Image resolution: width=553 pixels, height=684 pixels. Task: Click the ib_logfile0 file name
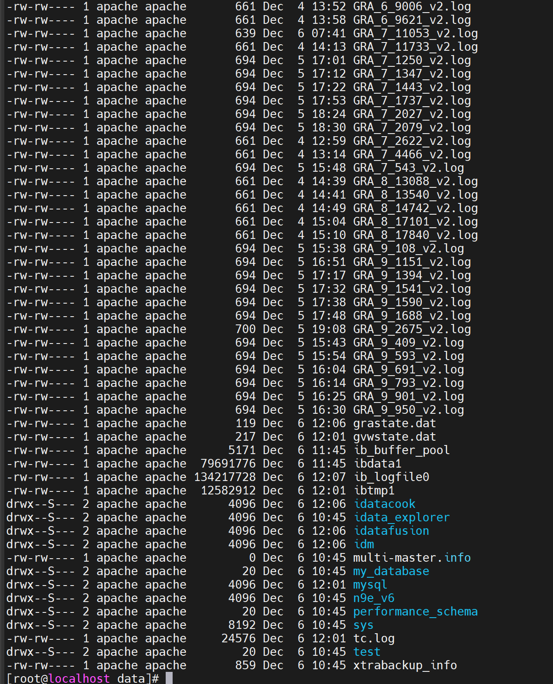[391, 477]
